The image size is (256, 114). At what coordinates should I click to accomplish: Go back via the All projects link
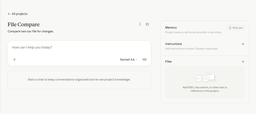point(20,14)
